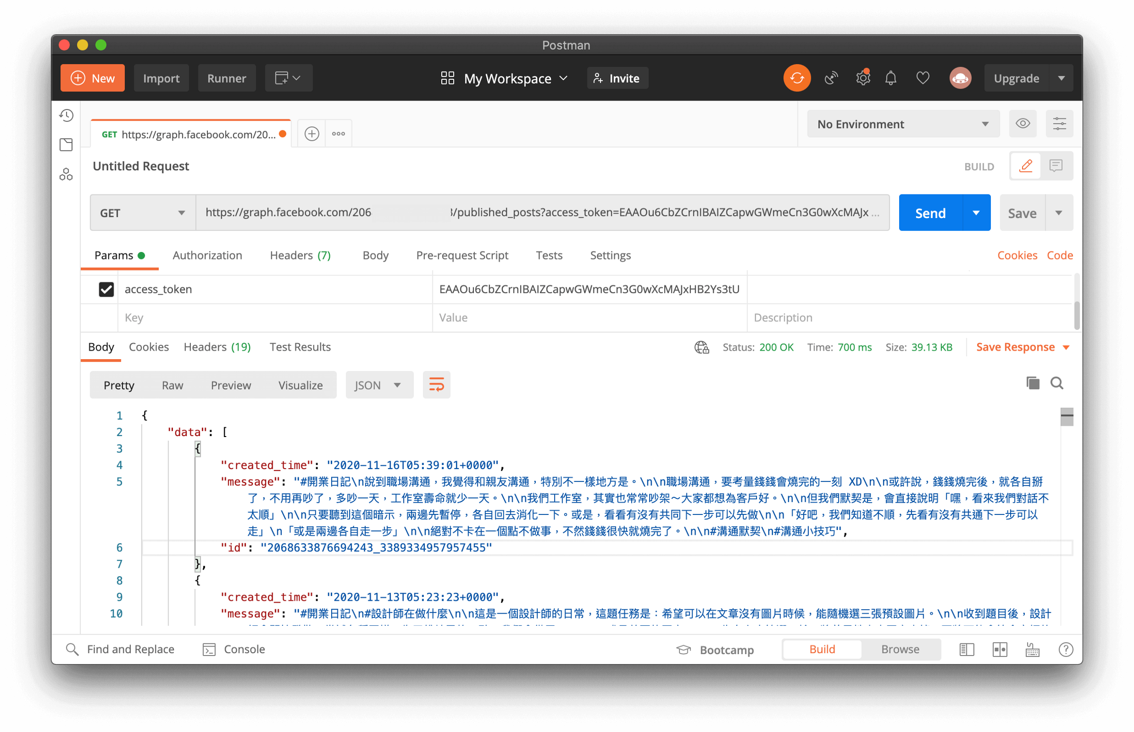Select the Raw response view
The image size is (1134, 732).
[172, 385]
